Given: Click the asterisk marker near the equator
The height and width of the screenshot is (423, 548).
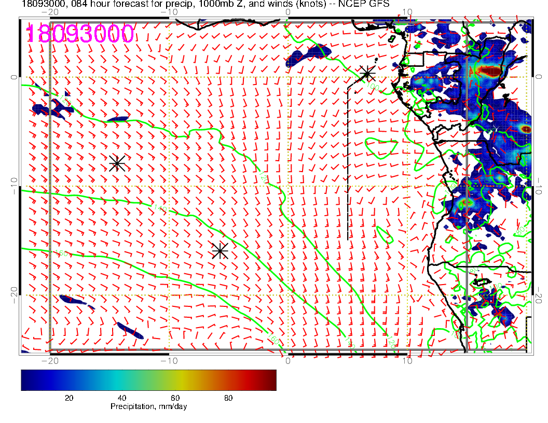Looking at the screenshot, I should pos(367,73).
